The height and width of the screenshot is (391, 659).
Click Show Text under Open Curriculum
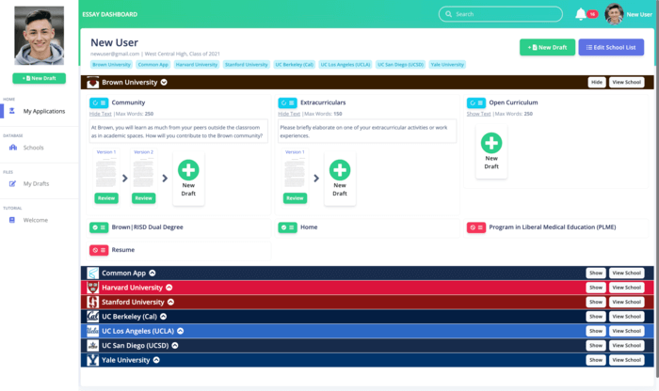pyautogui.click(x=478, y=114)
